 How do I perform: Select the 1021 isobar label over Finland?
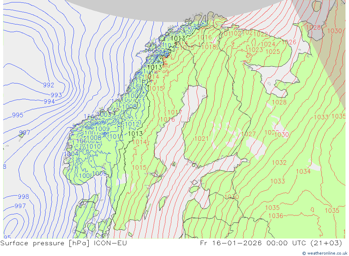pyautogui.click(x=201, y=139)
